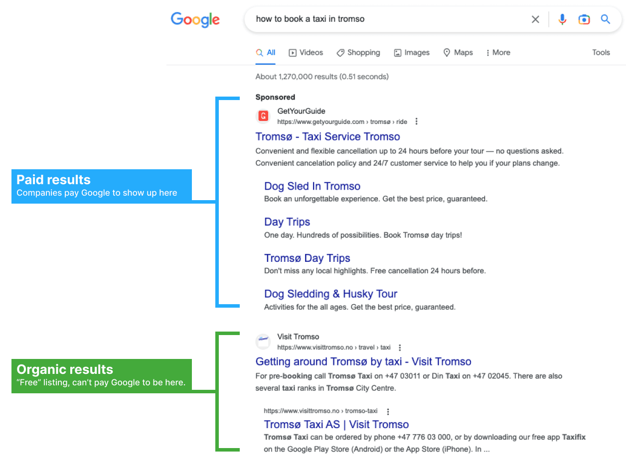Click the visittromso.no tromso-taxi URL breadcrumb
The width and height of the screenshot is (626, 462).
click(321, 411)
